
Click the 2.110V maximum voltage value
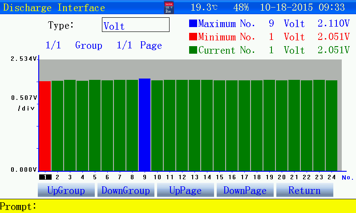[333, 24]
